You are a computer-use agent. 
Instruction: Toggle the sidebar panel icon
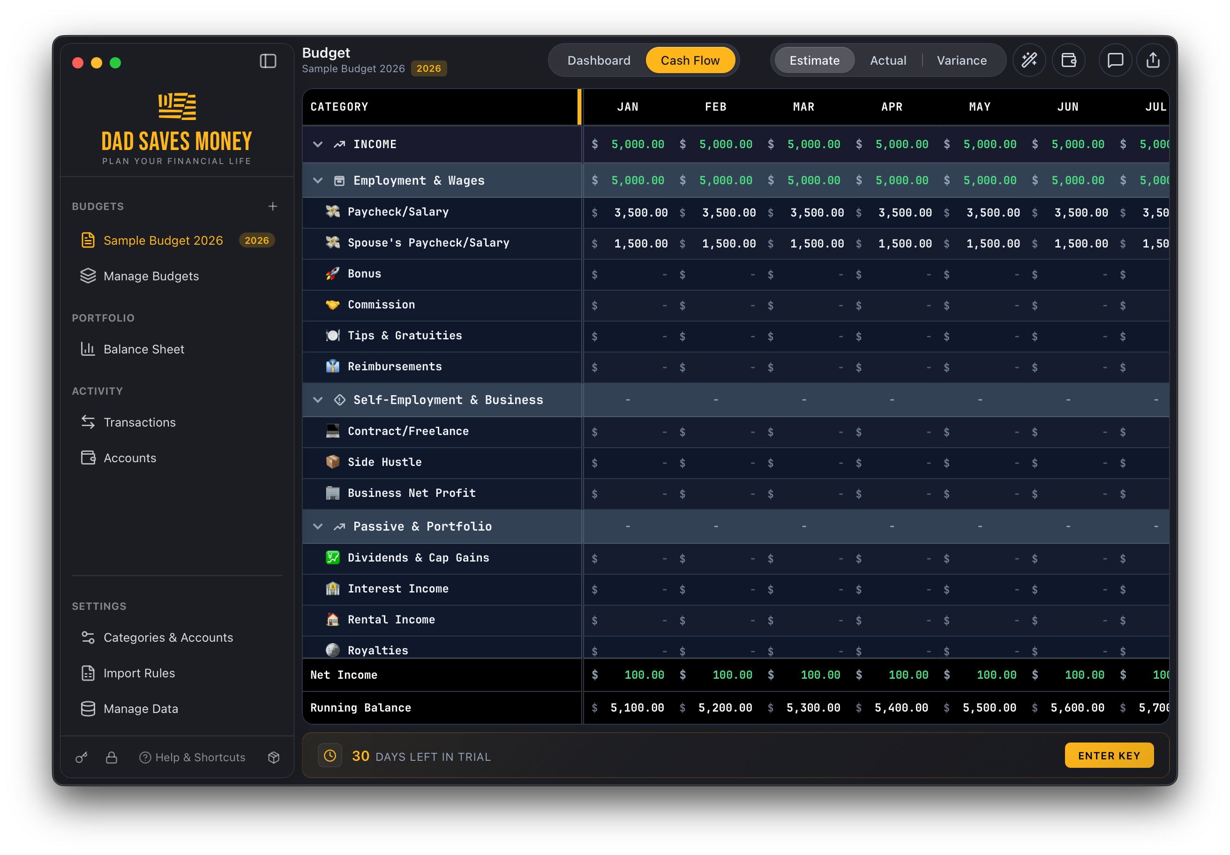[x=268, y=61]
